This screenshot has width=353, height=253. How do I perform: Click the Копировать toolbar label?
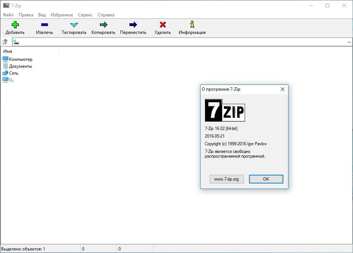pos(103,32)
